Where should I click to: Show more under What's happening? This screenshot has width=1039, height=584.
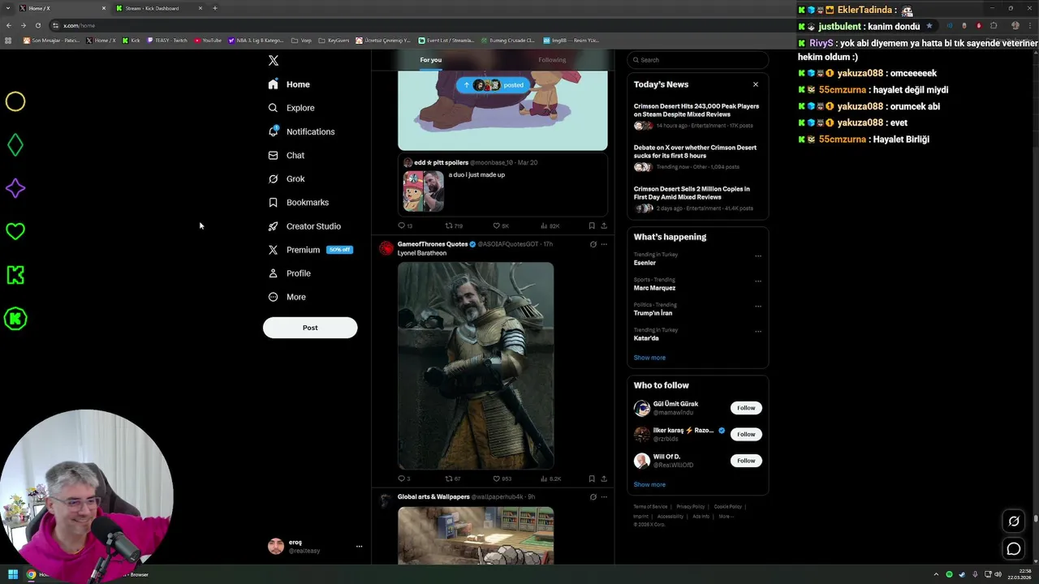click(x=649, y=358)
